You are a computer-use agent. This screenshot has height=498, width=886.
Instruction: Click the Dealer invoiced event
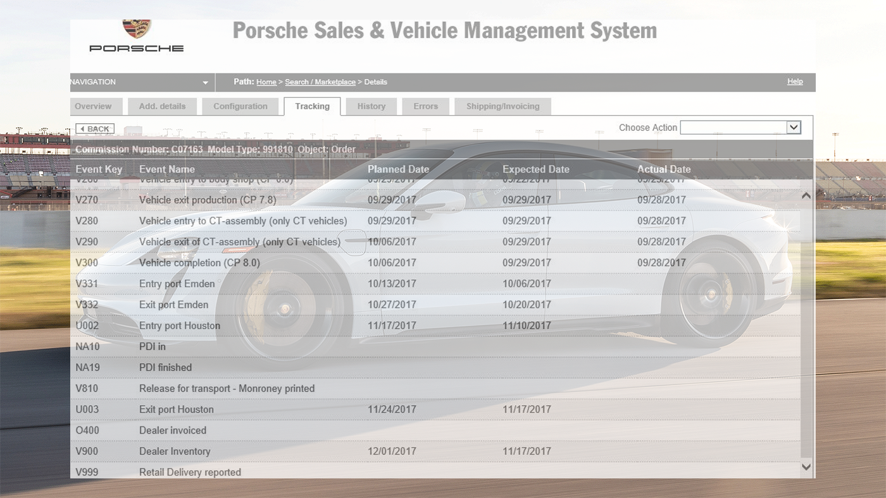pyautogui.click(x=173, y=430)
